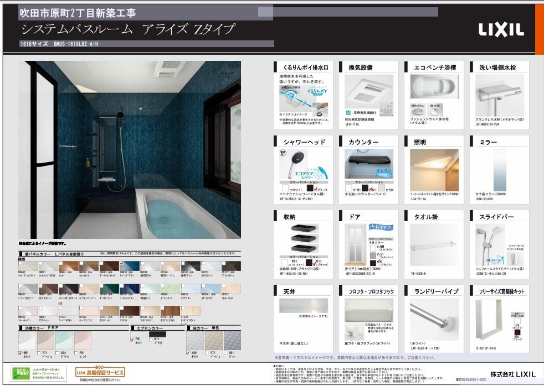Click the model code UFD-111A
This screenshot has width=544, height=386.
coord(352,124)
